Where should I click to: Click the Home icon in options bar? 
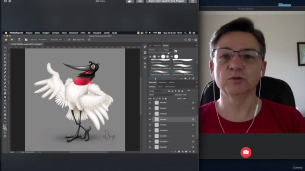pyautogui.click(x=6, y=39)
